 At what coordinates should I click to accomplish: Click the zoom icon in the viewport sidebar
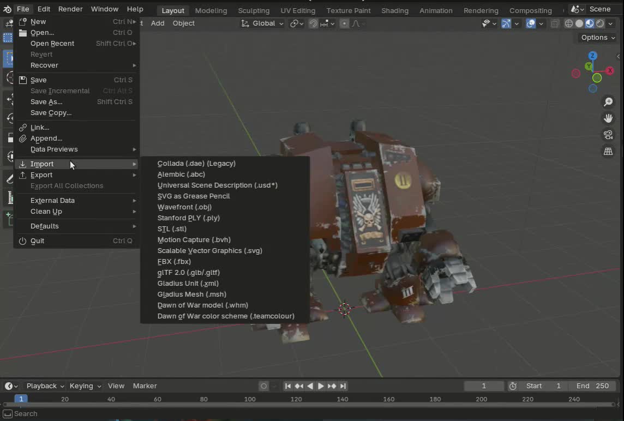coord(608,101)
